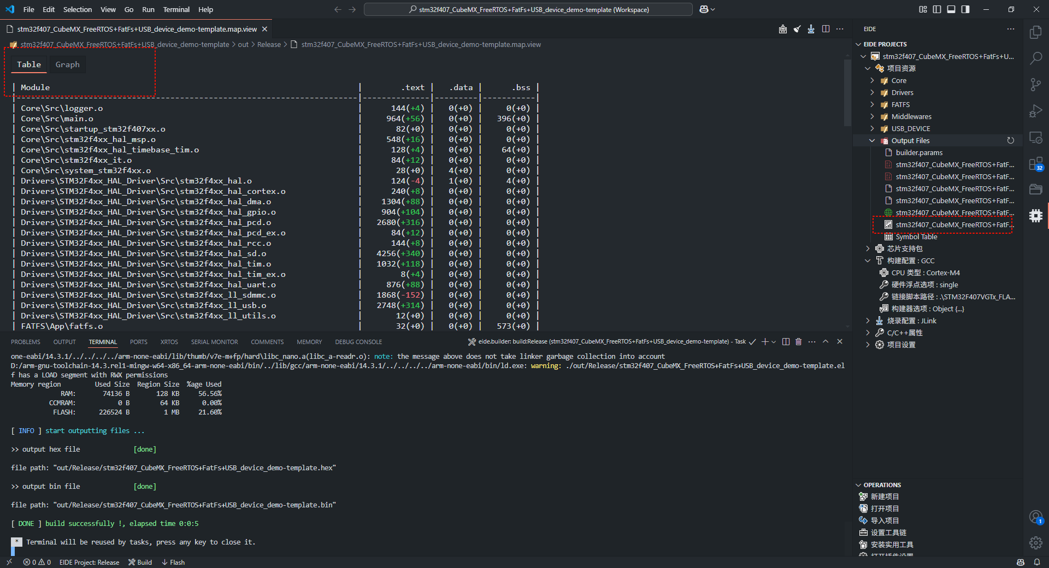
Task: Toggle secondary side bar visibility
Action: pyautogui.click(x=965, y=9)
